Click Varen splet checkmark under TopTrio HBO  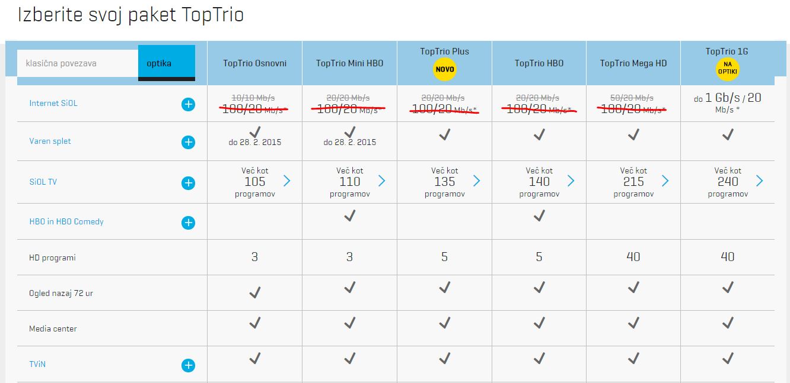pyautogui.click(x=539, y=135)
